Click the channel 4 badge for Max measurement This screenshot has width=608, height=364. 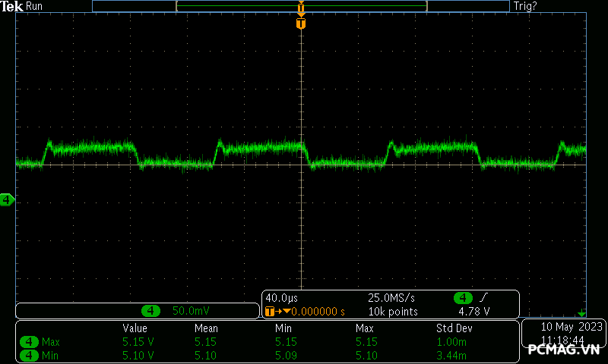pos(29,342)
